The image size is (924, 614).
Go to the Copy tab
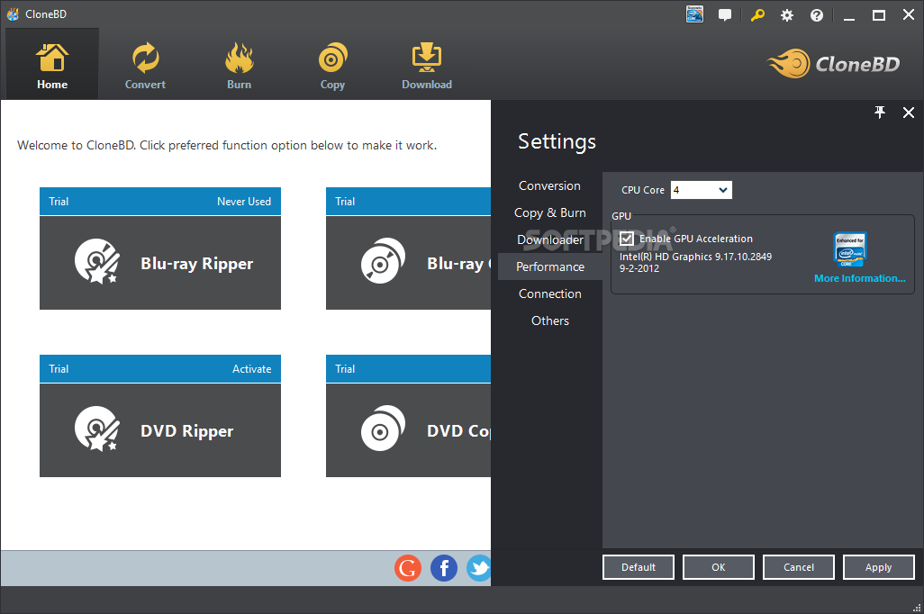(x=332, y=66)
